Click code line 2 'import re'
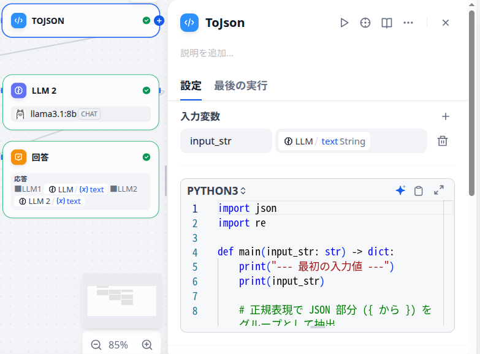 point(242,223)
